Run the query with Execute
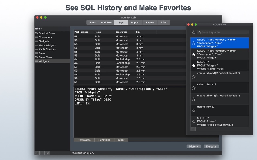 click(211, 147)
